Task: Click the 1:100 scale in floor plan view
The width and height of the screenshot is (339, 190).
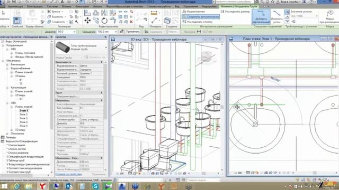Action: (x=238, y=173)
